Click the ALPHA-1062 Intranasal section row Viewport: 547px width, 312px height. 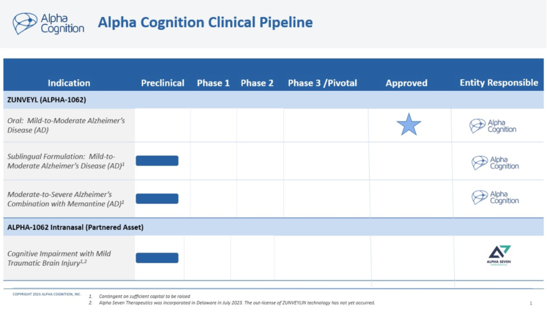[75, 227]
